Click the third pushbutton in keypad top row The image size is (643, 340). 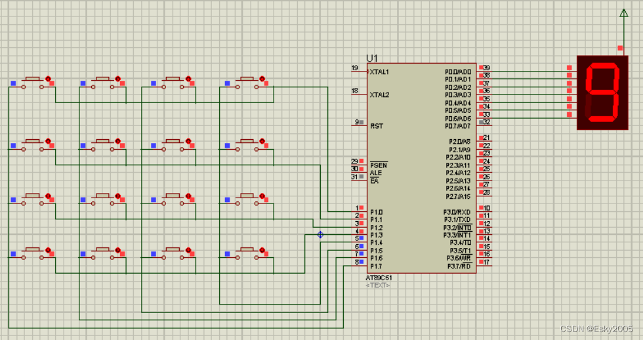click(x=173, y=83)
